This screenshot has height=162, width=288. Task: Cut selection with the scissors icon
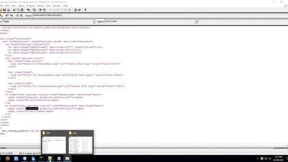click(14, 10)
